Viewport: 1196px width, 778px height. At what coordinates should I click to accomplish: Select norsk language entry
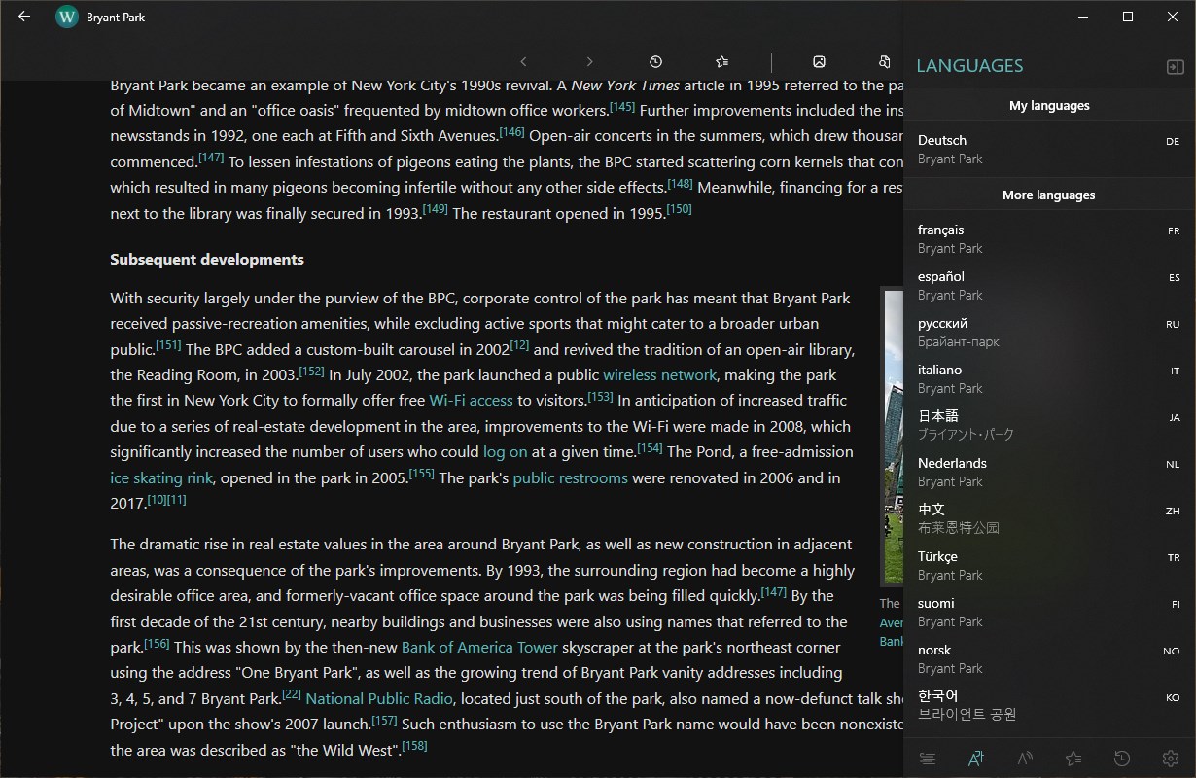1049,659
